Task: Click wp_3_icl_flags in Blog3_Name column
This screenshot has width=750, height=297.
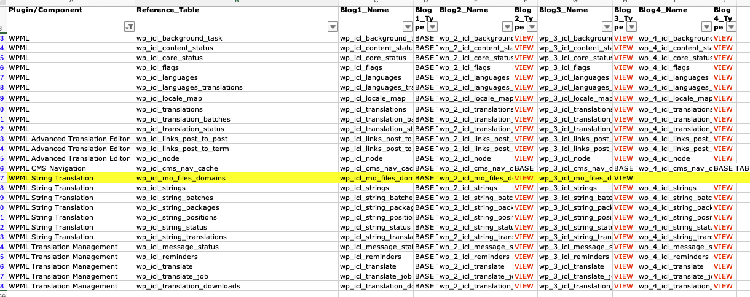Action: (x=565, y=67)
